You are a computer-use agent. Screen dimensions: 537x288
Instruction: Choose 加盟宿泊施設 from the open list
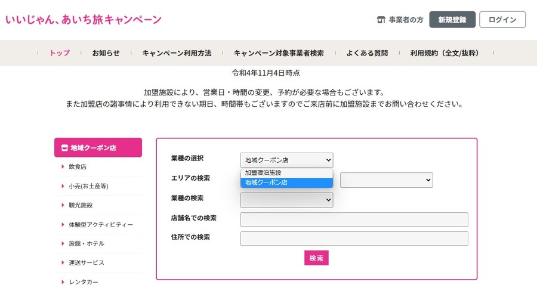286,173
